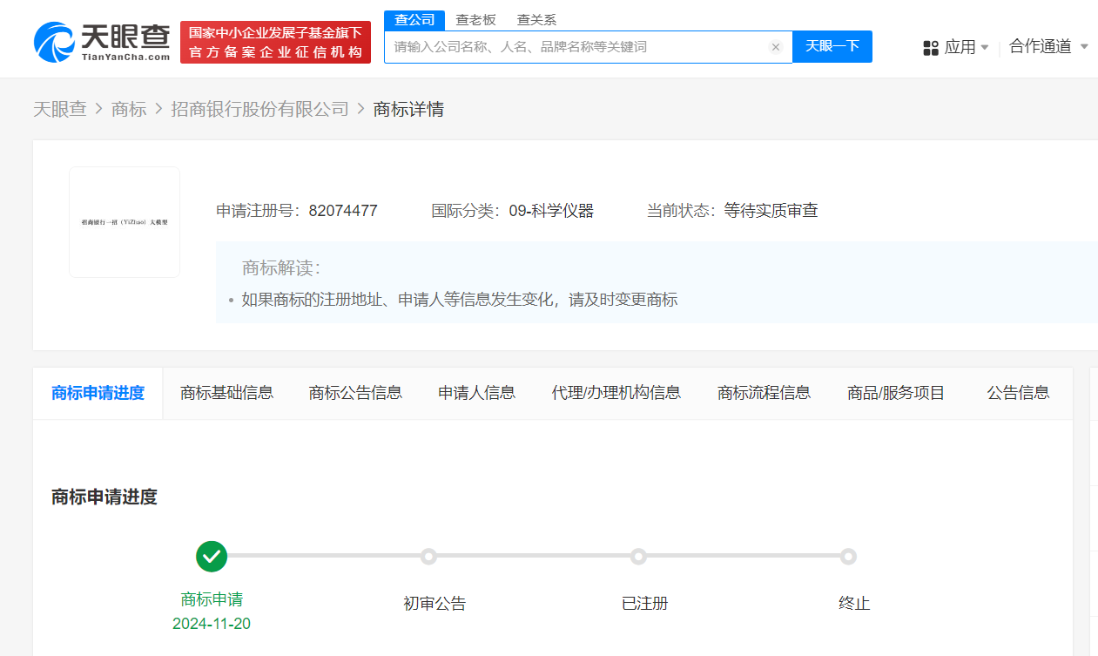
Task: Select the 初审公告 progress step circle
Action: pos(428,557)
